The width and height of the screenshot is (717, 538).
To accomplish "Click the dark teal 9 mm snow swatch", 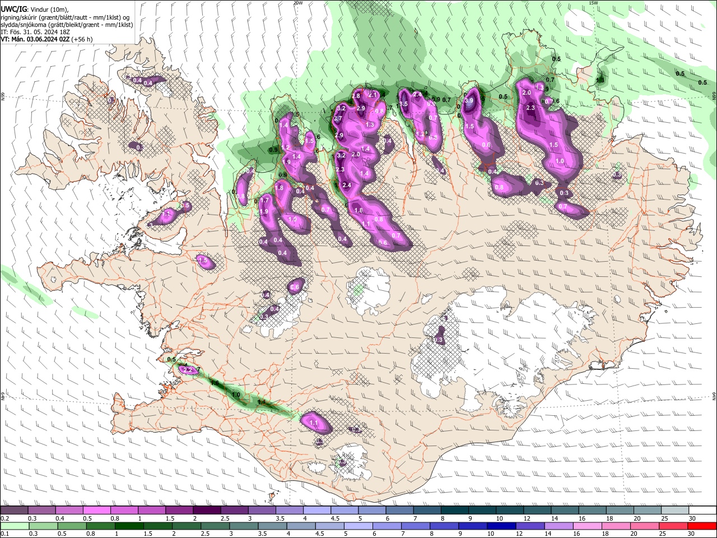I will pos(482,511).
